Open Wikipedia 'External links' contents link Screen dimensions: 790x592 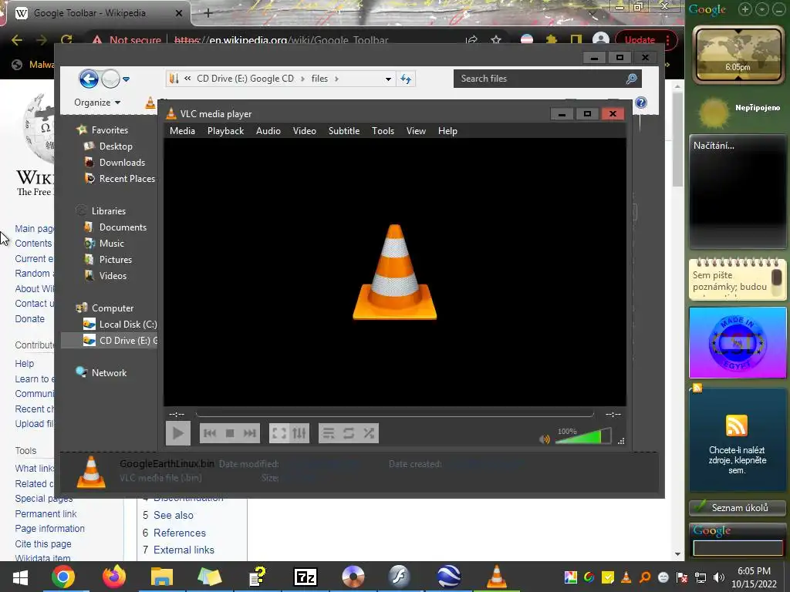coord(184,550)
